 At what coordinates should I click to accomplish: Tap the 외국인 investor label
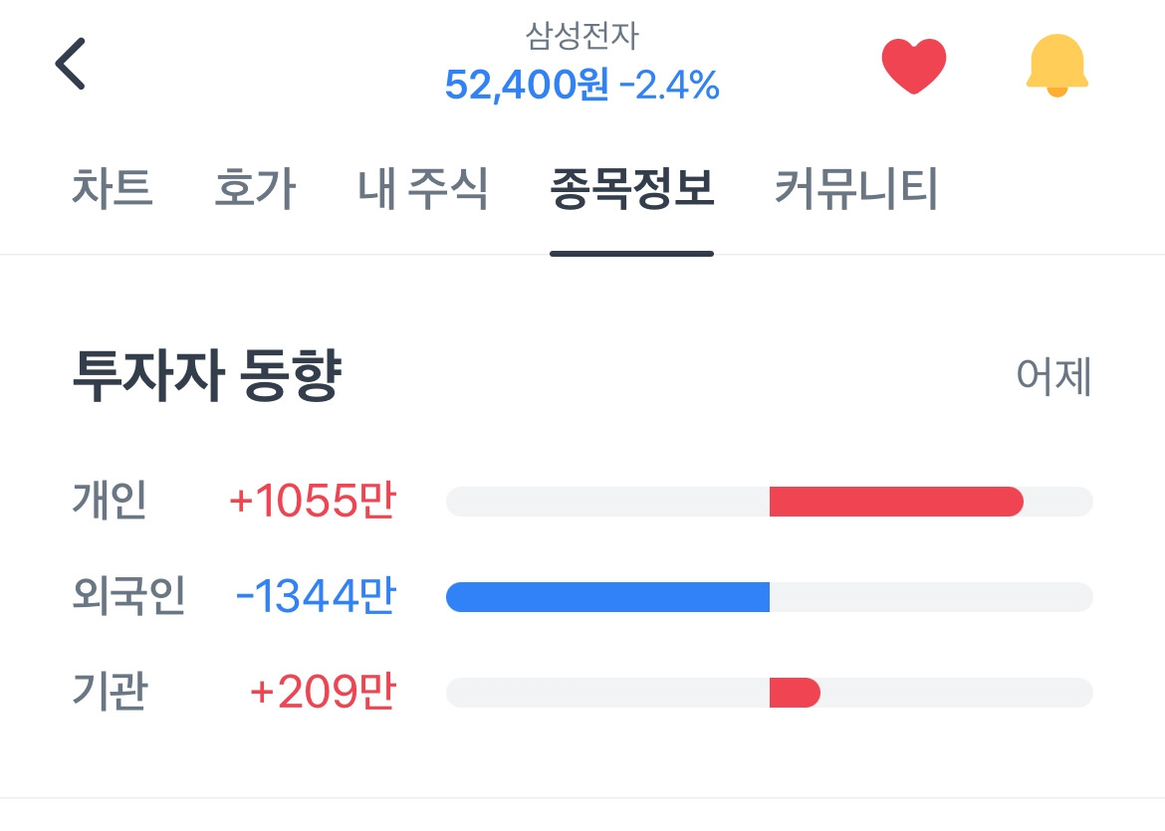pyautogui.click(x=128, y=597)
